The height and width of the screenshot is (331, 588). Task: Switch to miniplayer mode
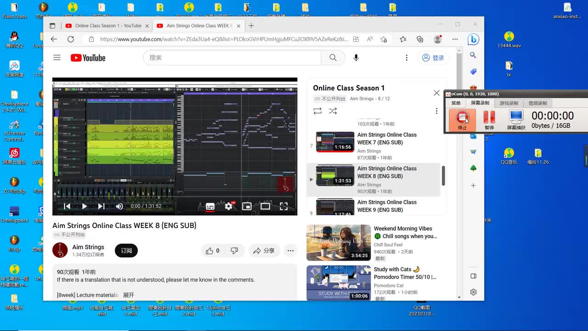[x=247, y=206]
